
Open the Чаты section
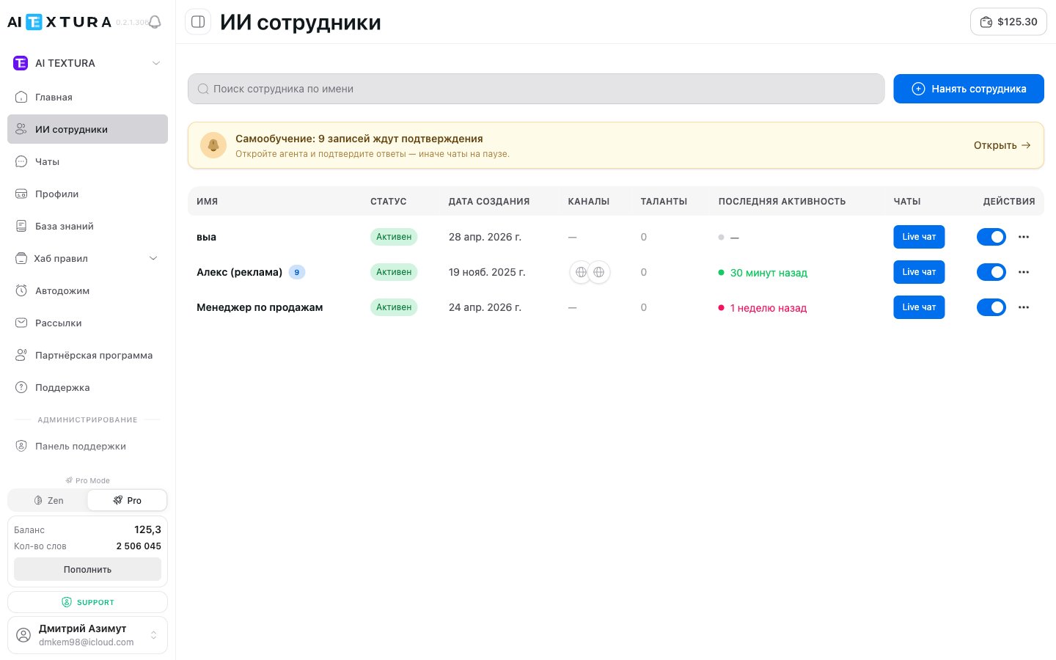(x=87, y=161)
